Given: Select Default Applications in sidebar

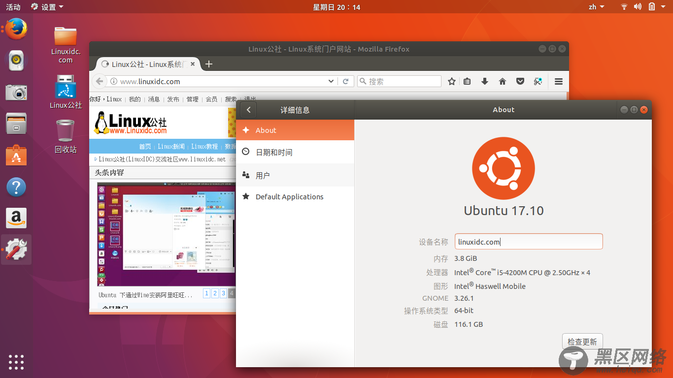Looking at the screenshot, I should [x=295, y=197].
